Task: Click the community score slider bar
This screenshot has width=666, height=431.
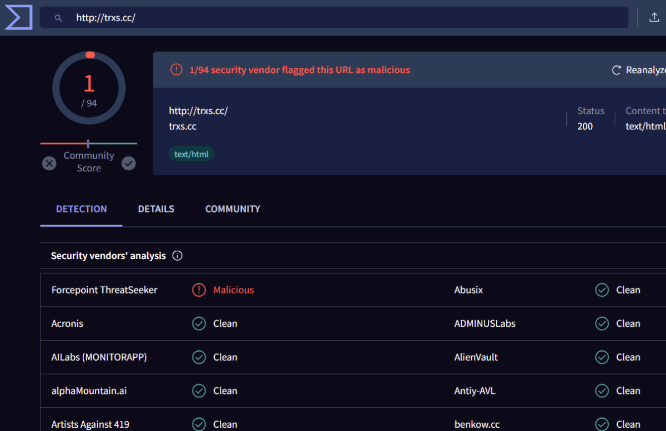Action: 89,144
